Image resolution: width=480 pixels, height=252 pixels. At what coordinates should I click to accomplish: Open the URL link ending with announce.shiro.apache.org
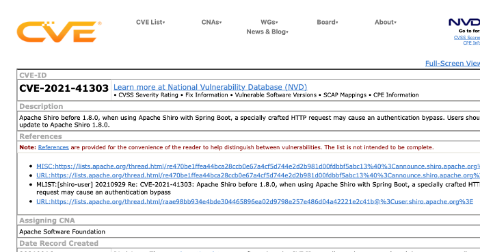pyautogui.click(x=258, y=175)
